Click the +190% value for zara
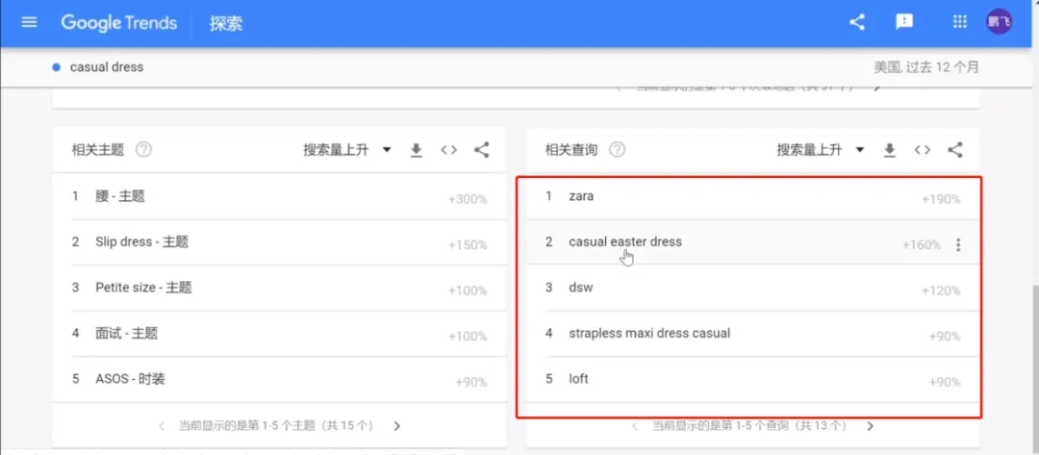The width and height of the screenshot is (1039, 455). [941, 199]
